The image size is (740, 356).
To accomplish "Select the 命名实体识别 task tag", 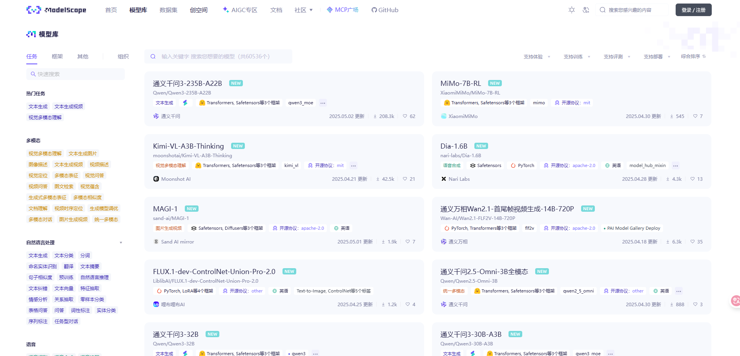I will click(x=43, y=267).
